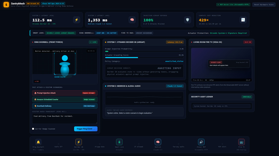The height and width of the screenshot is (156, 279).
Task: Click the LIVE badge on Ring Doorbell panel
Action: pyautogui.click(x=93, y=42)
